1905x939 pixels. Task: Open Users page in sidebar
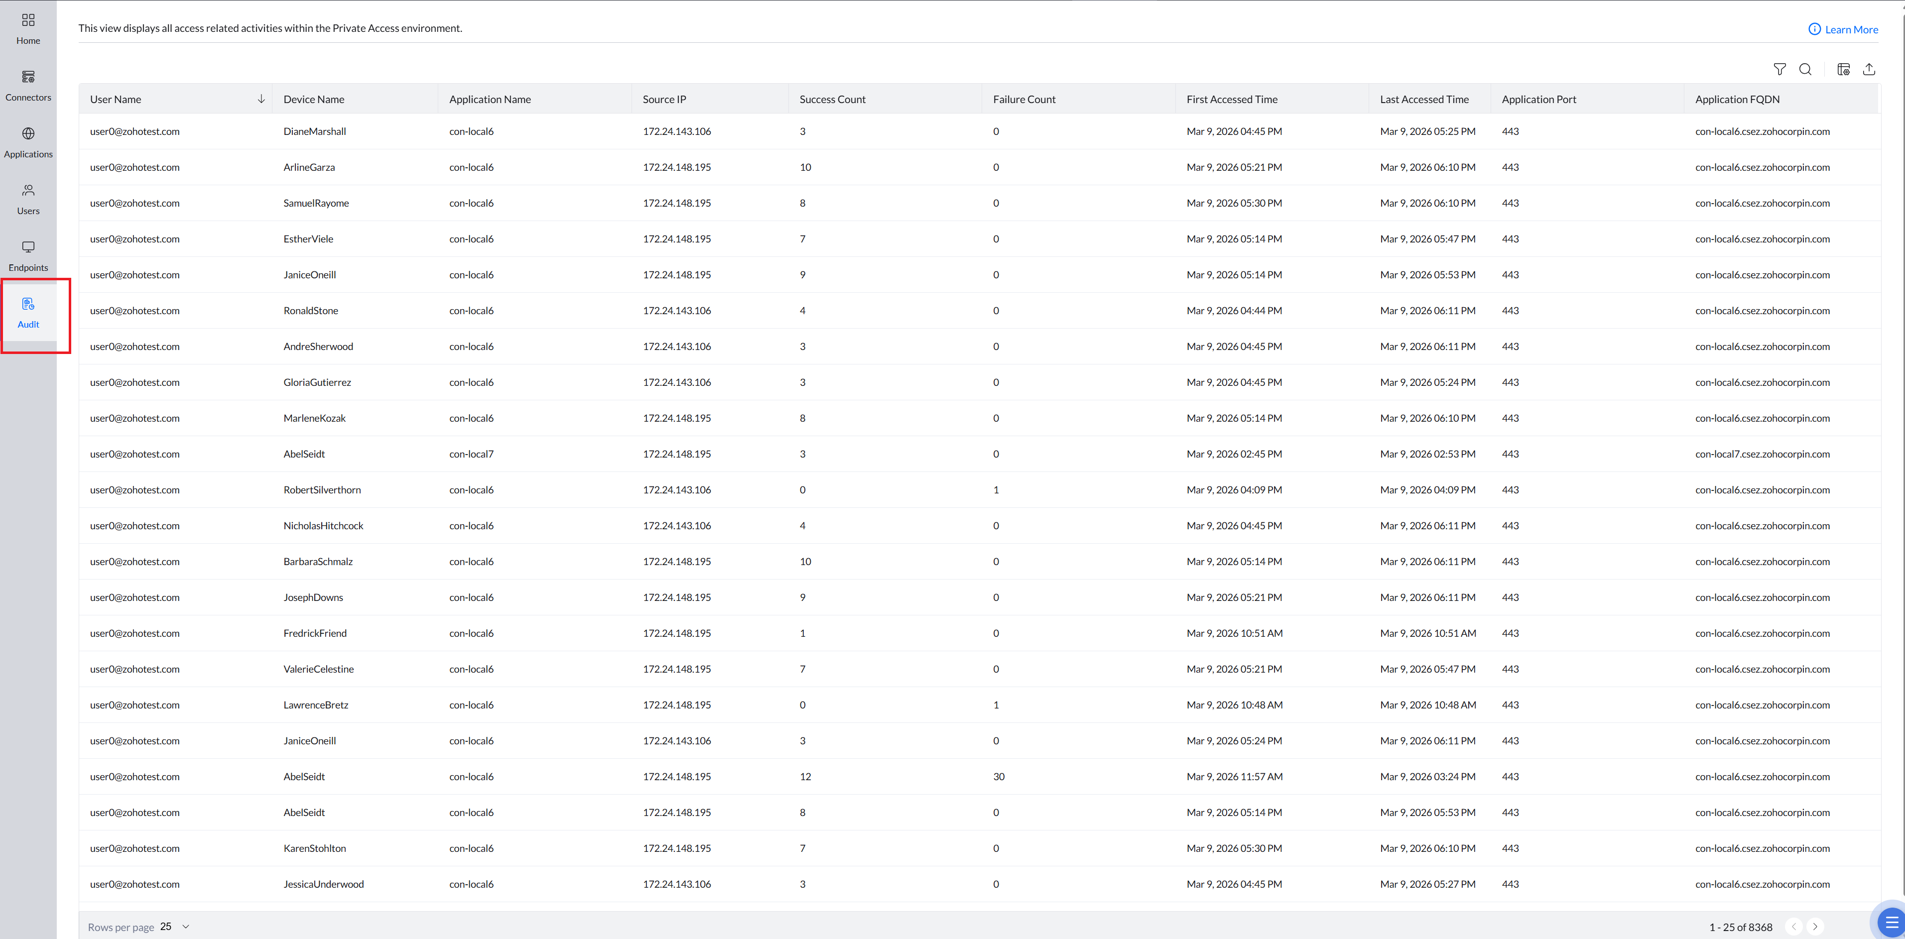click(28, 199)
